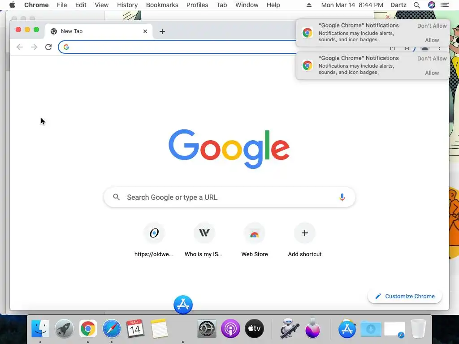Open the Help menu
Viewport: 459px width, 344px height.
pyautogui.click(x=273, y=5)
